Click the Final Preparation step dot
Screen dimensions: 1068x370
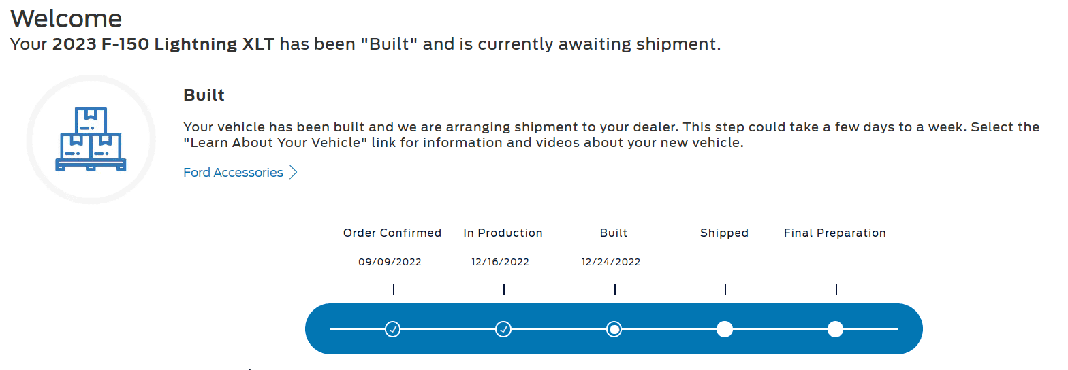tap(835, 329)
